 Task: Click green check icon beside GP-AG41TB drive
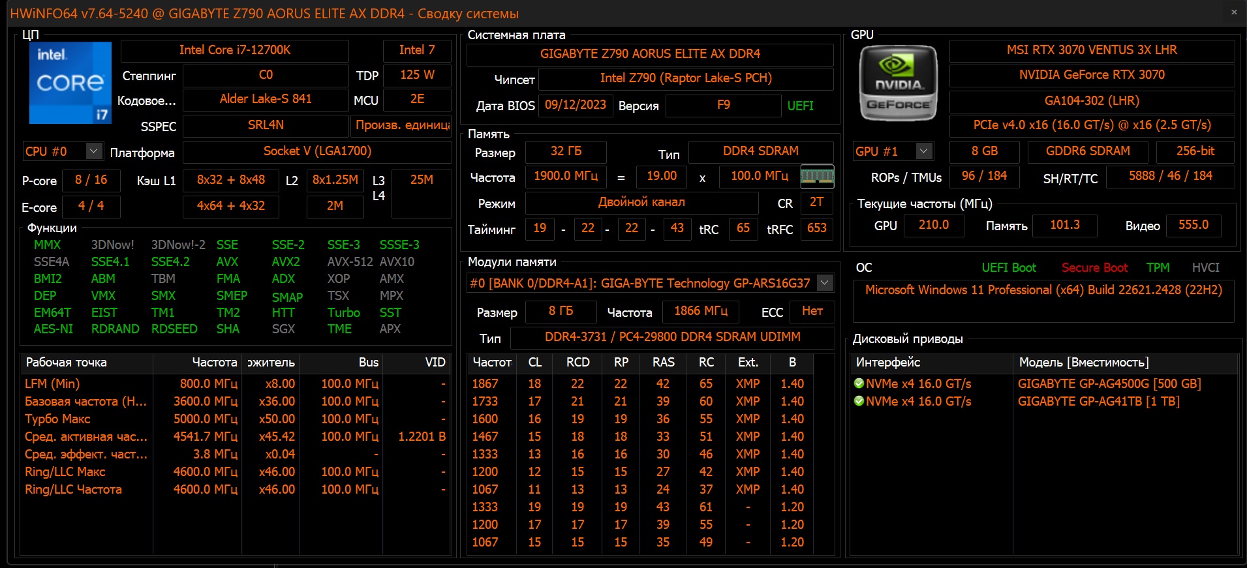[x=859, y=401]
